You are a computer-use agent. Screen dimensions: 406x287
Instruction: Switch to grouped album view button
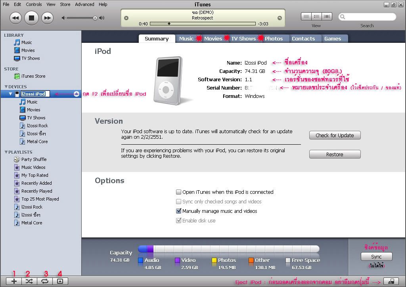pyautogui.click(x=316, y=17)
